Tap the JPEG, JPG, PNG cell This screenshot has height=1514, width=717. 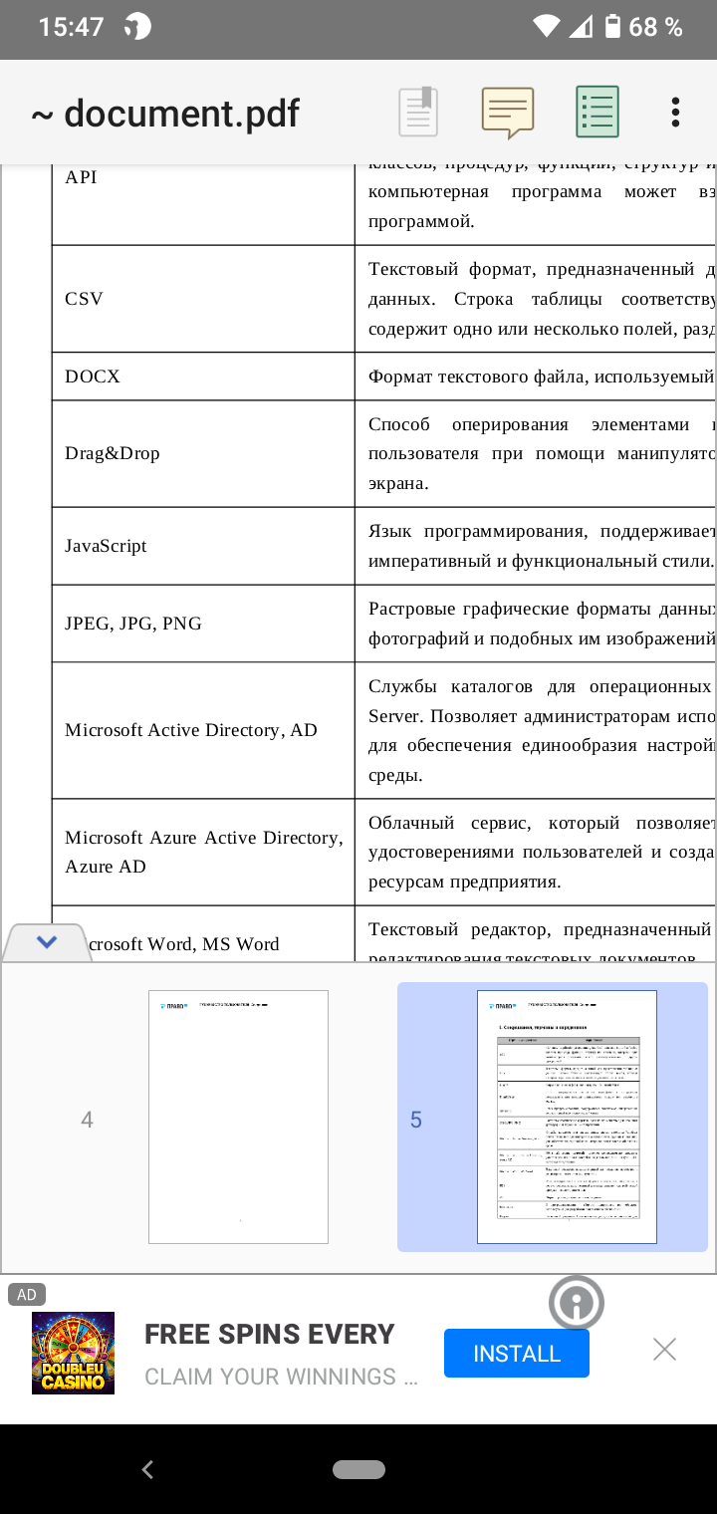coord(203,624)
